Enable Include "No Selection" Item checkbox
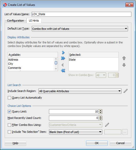This screenshot has width=136, height=150. click(x=9, y=132)
